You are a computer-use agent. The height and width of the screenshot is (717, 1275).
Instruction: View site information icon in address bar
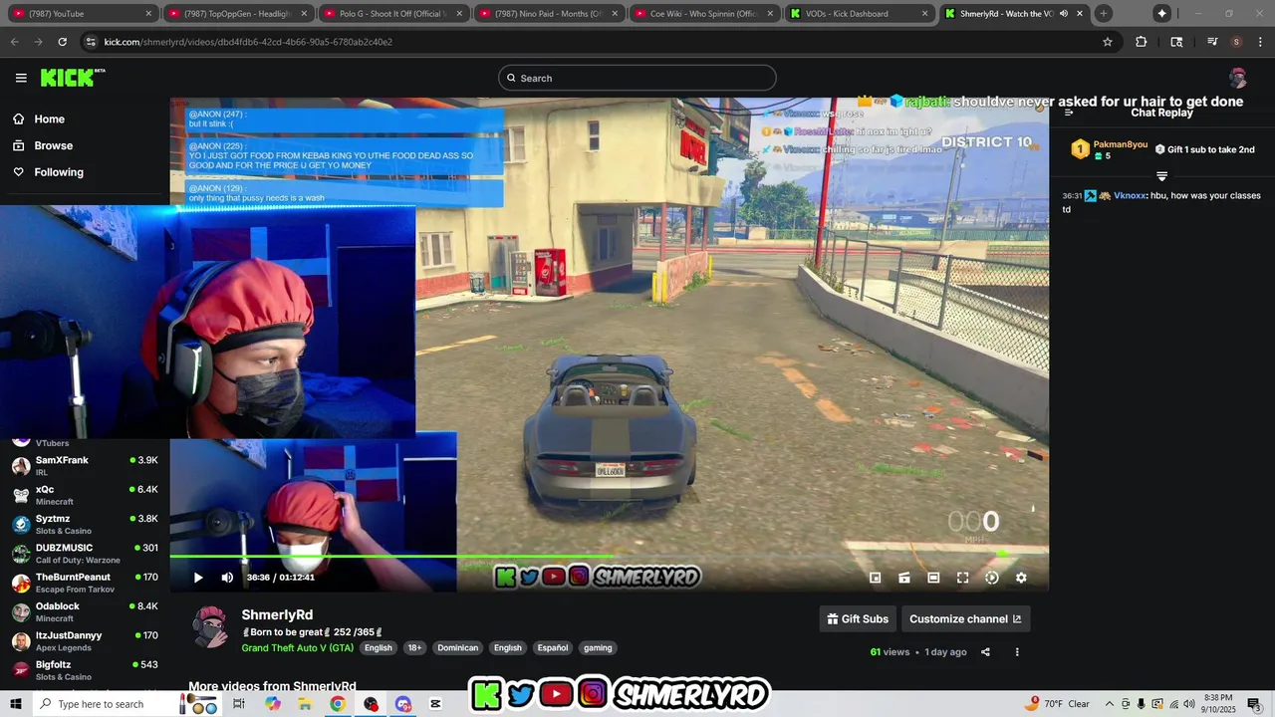(91, 42)
